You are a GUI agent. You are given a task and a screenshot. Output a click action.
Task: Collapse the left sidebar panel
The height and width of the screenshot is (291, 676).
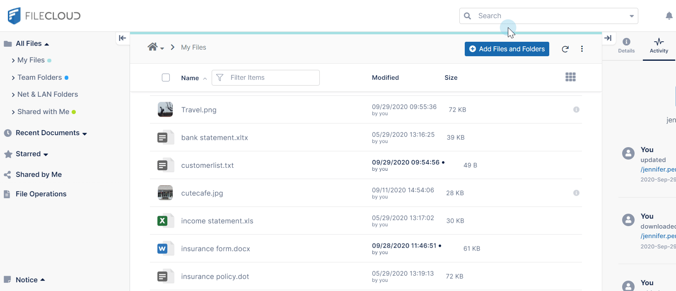pos(122,38)
